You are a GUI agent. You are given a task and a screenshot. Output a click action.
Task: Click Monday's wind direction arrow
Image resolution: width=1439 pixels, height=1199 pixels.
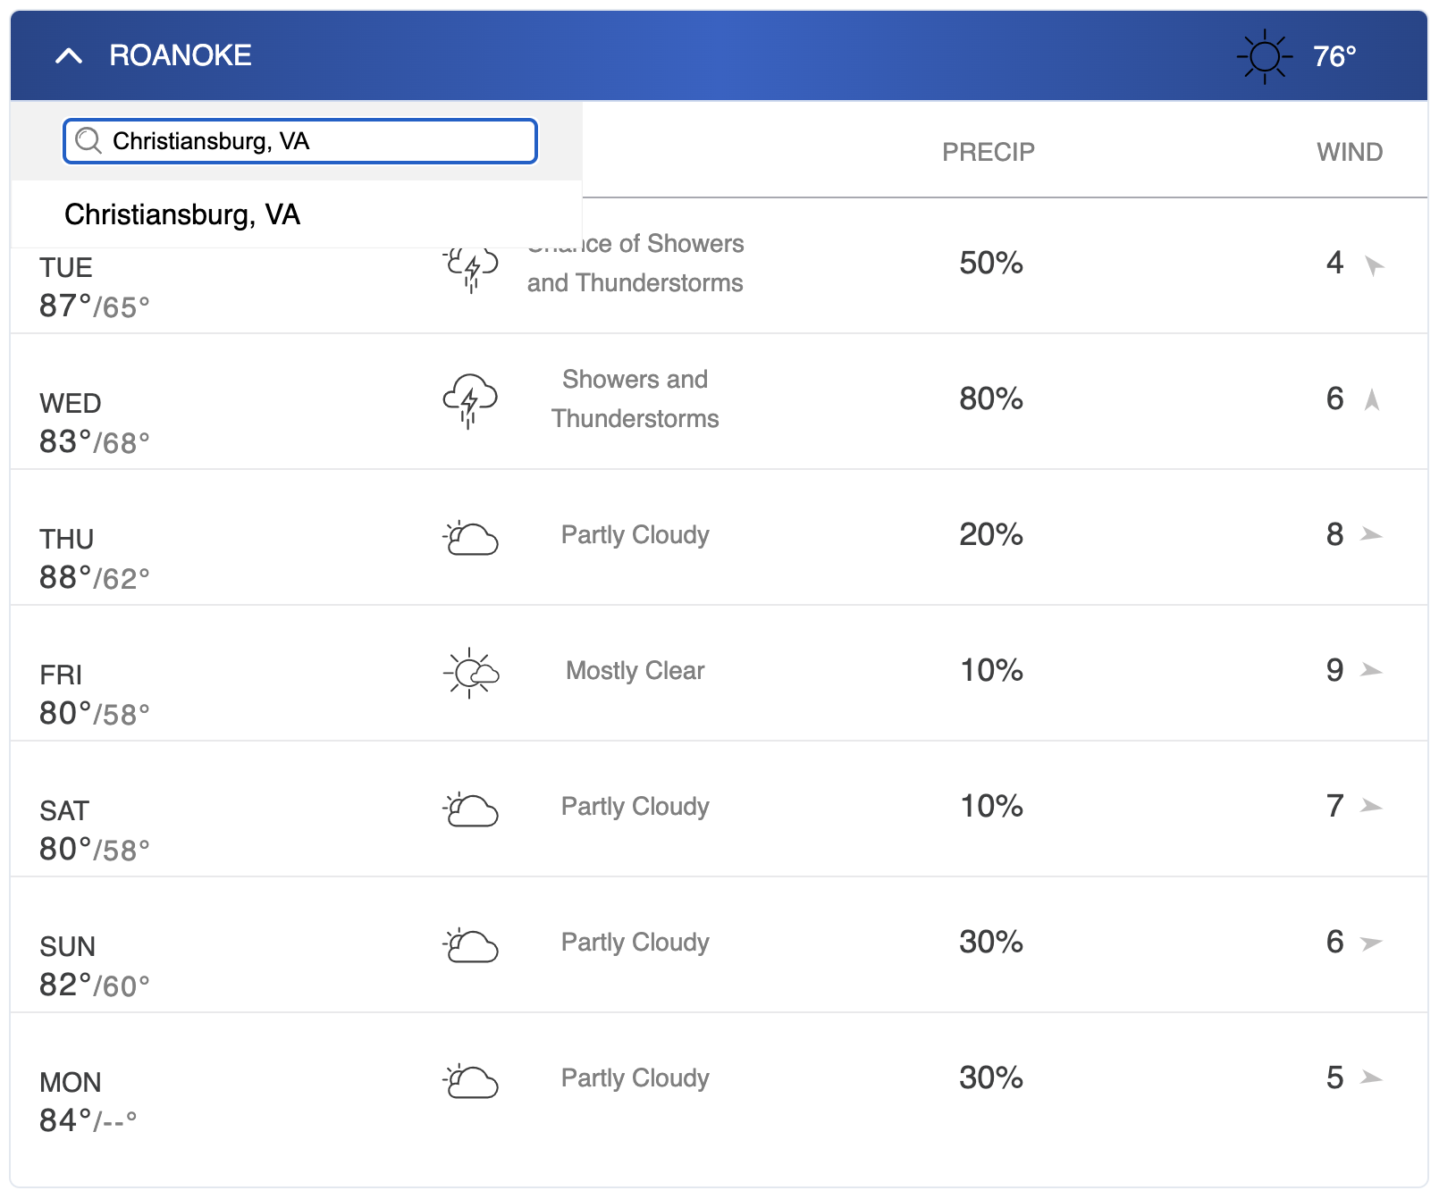coord(1371,1077)
